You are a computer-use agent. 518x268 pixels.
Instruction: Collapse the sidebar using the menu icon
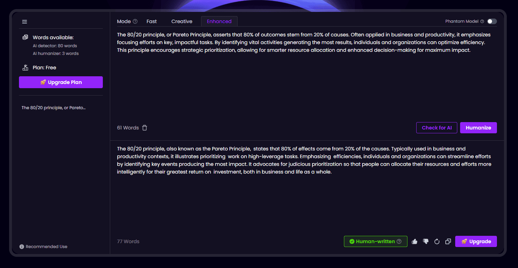[25, 22]
